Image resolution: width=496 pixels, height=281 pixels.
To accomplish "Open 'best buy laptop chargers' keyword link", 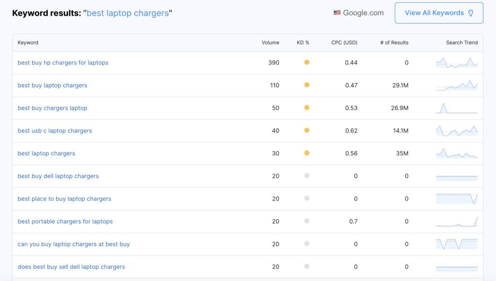I will coord(52,85).
